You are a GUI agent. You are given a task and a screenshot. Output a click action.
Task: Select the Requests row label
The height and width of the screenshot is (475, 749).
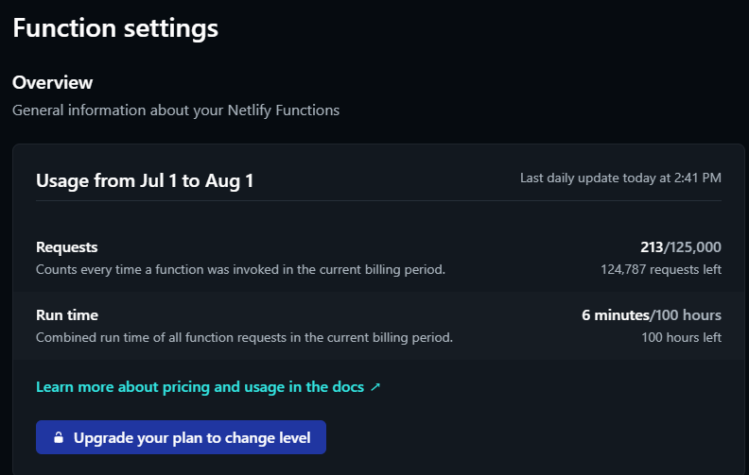tap(67, 247)
